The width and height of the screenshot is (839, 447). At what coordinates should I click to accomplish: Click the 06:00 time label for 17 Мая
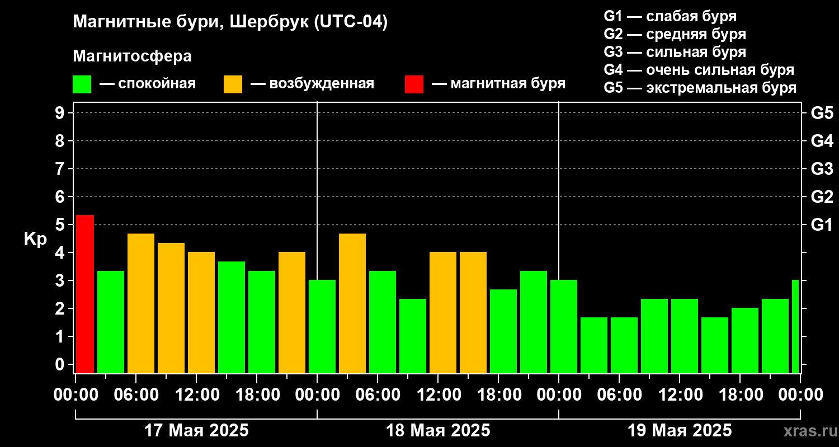coord(136,395)
